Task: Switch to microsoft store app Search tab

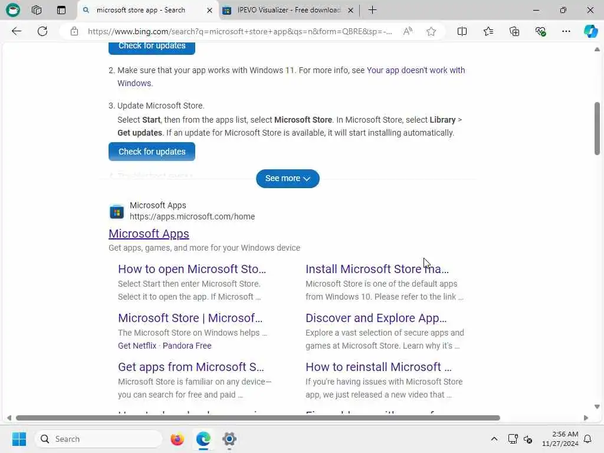Action: tap(140, 10)
